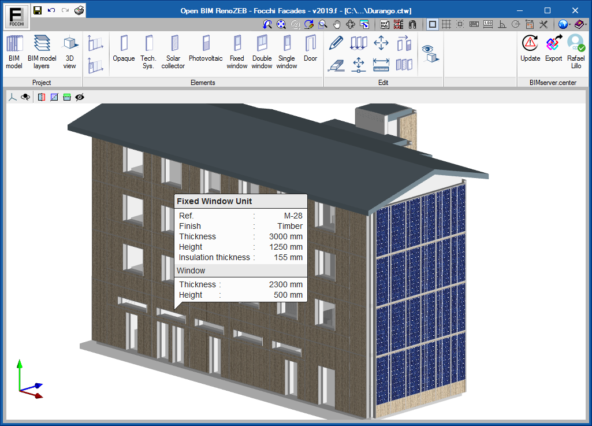
Task: Click the 155 mm insulation thickness value
Action: pyautogui.click(x=288, y=257)
